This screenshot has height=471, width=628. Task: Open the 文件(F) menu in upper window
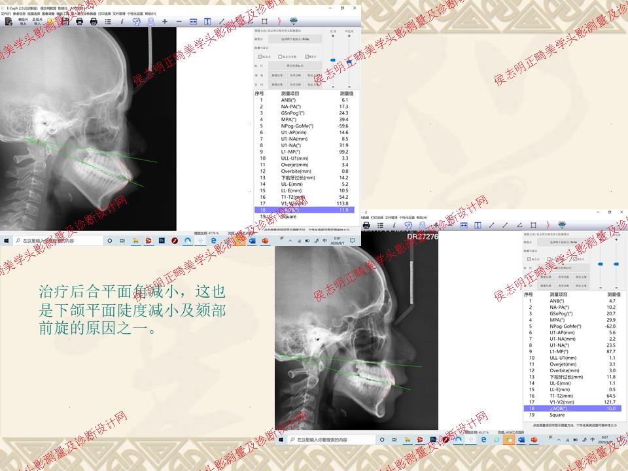(6, 14)
